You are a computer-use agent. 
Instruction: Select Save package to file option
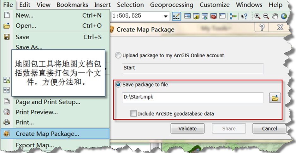coord(118,85)
